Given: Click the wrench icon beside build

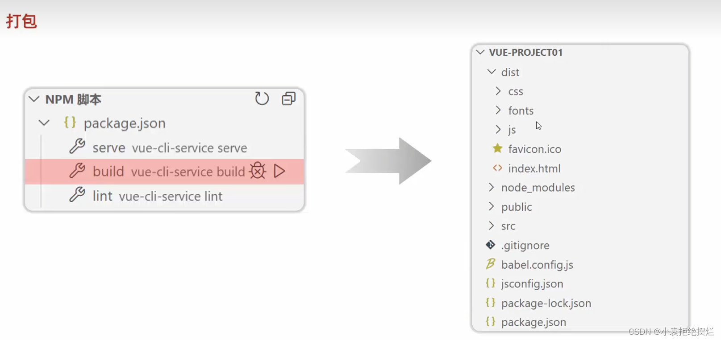Looking at the screenshot, I should (x=77, y=170).
